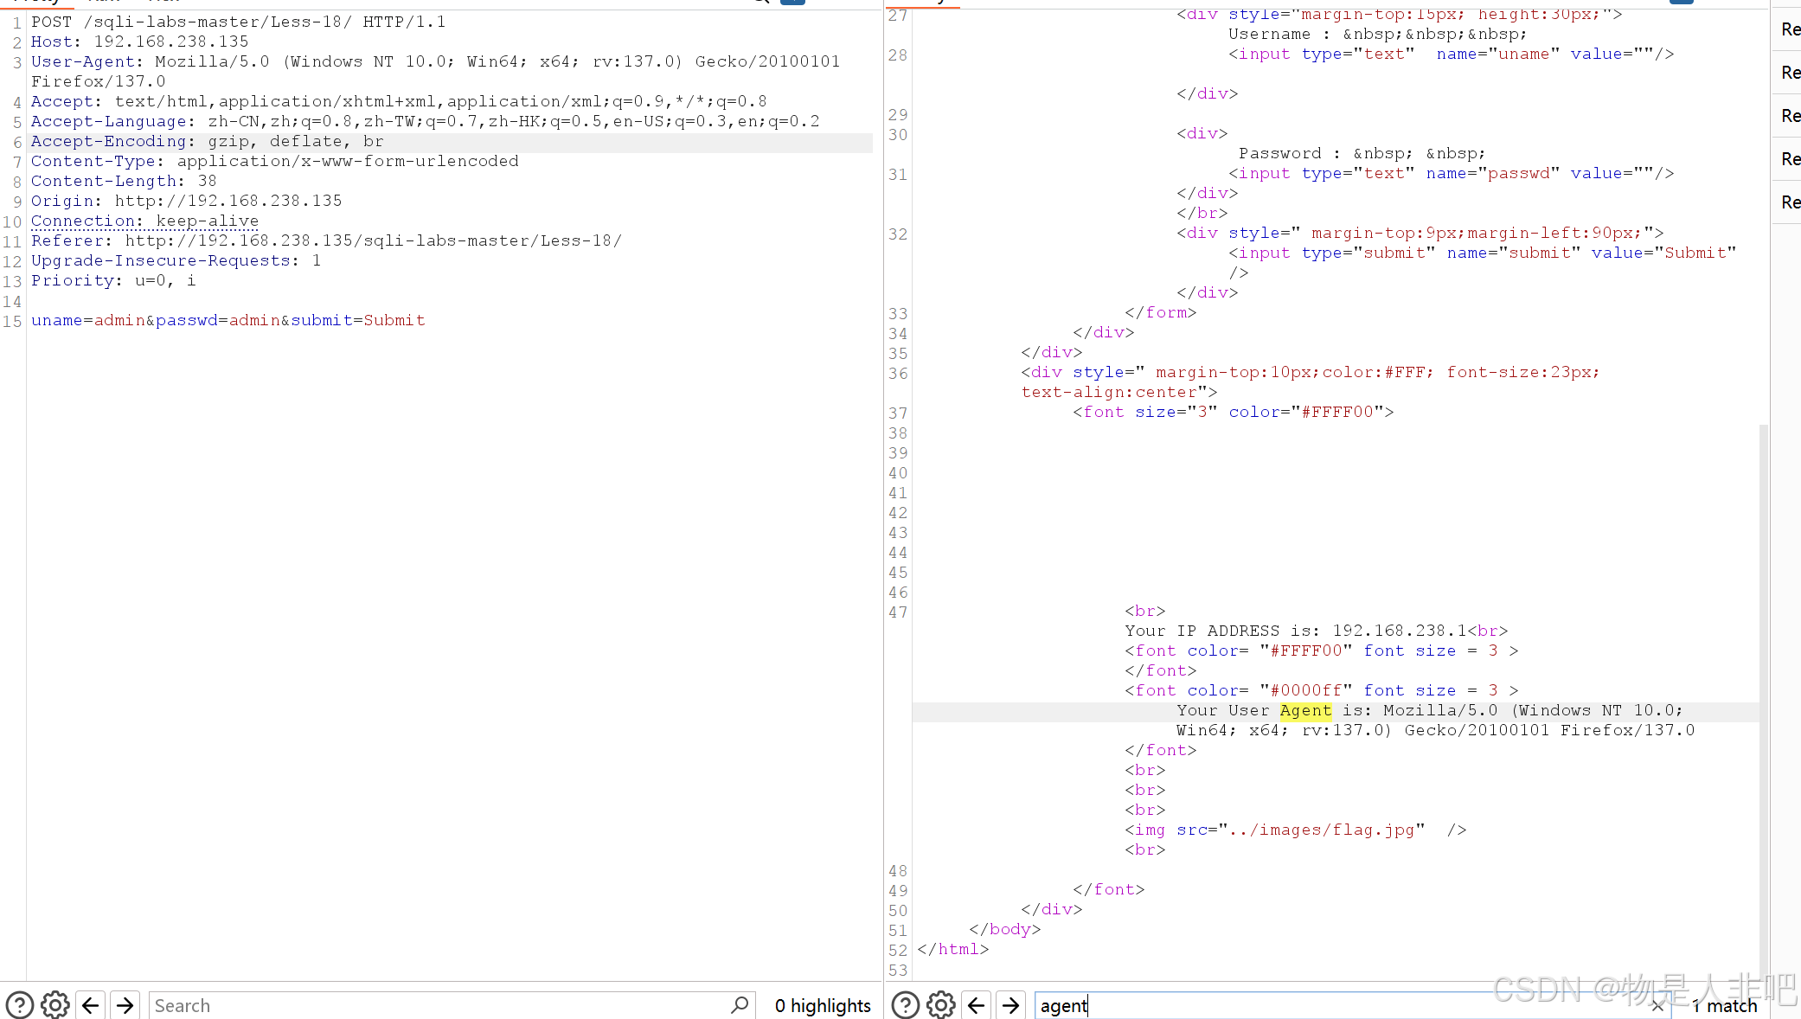
Task: Open request search settings gear
Action: [x=55, y=1005]
